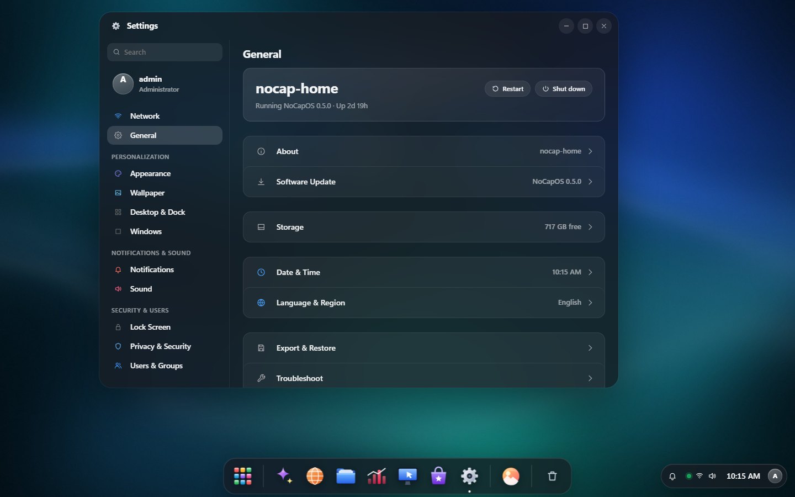
Task: Expand the Troubleshoot row chevron
Action: point(590,378)
